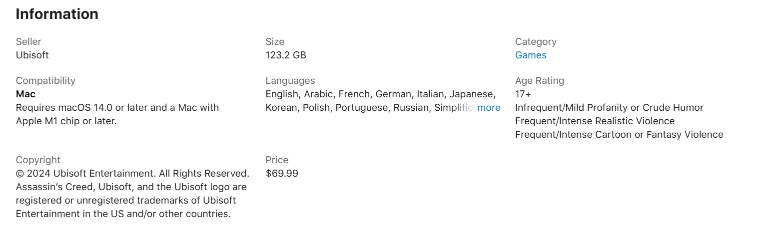766x248 pixels.
Task: Click the Size field label
Action: (x=275, y=42)
